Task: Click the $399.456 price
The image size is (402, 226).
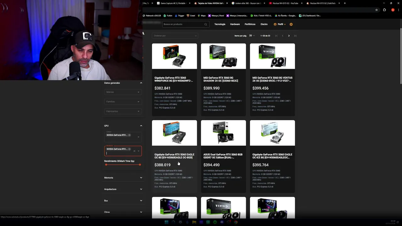Action: (x=260, y=88)
